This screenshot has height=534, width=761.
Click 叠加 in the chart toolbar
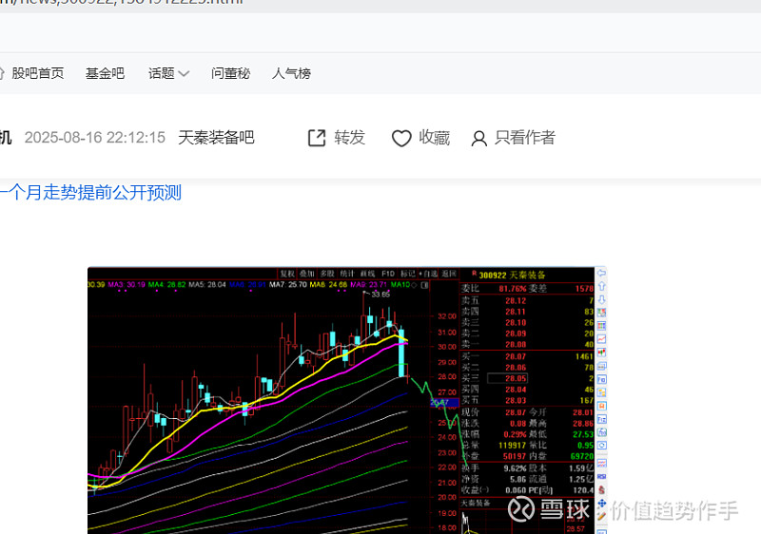click(x=306, y=274)
